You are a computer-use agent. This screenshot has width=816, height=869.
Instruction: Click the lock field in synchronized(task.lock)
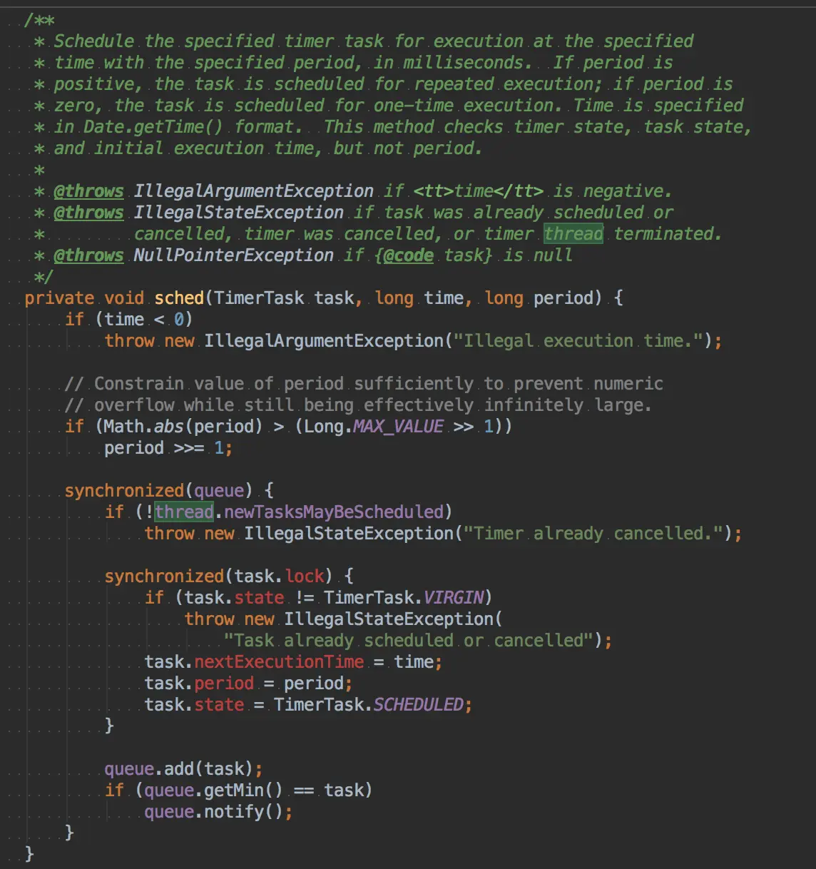click(305, 576)
